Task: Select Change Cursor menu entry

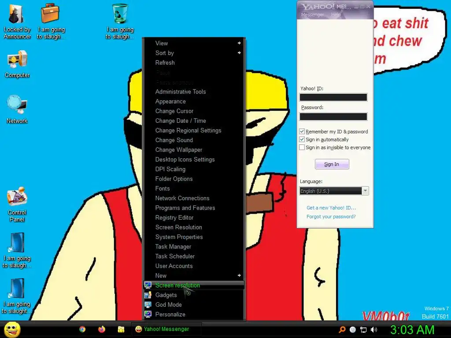Action: (x=194, y=111)
